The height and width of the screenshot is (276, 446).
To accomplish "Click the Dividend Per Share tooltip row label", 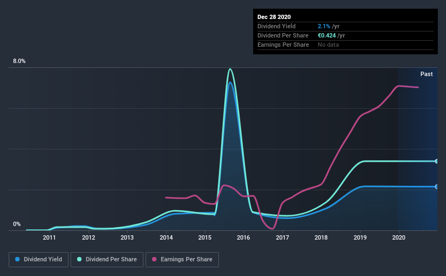I will [x=282, y=35].
